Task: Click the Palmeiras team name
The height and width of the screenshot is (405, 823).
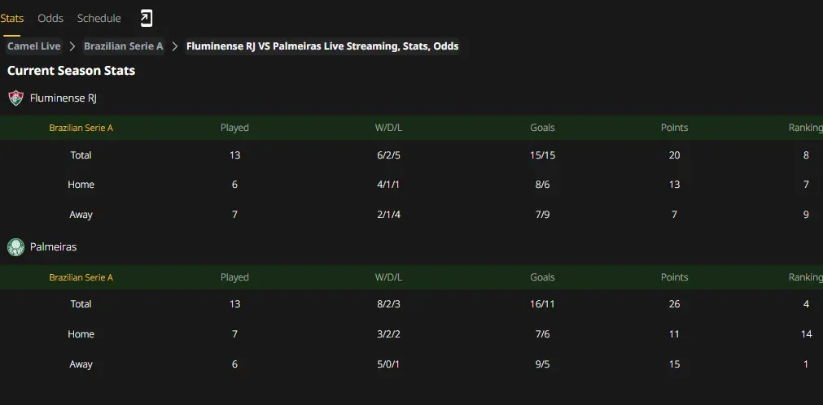Action: pyautogui.click(x=54, y=247)
